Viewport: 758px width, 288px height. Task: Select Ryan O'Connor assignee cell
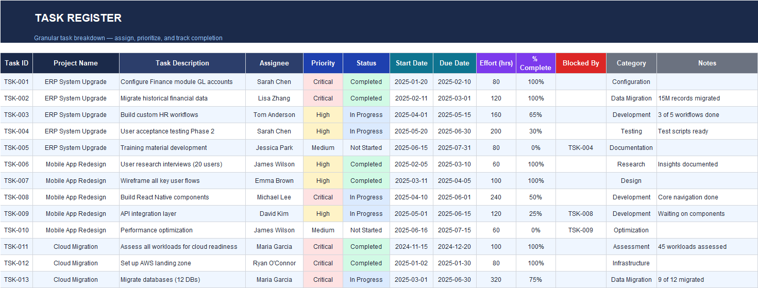pos(274,263)
